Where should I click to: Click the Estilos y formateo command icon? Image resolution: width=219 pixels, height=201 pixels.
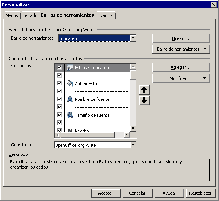click(70, 68)
